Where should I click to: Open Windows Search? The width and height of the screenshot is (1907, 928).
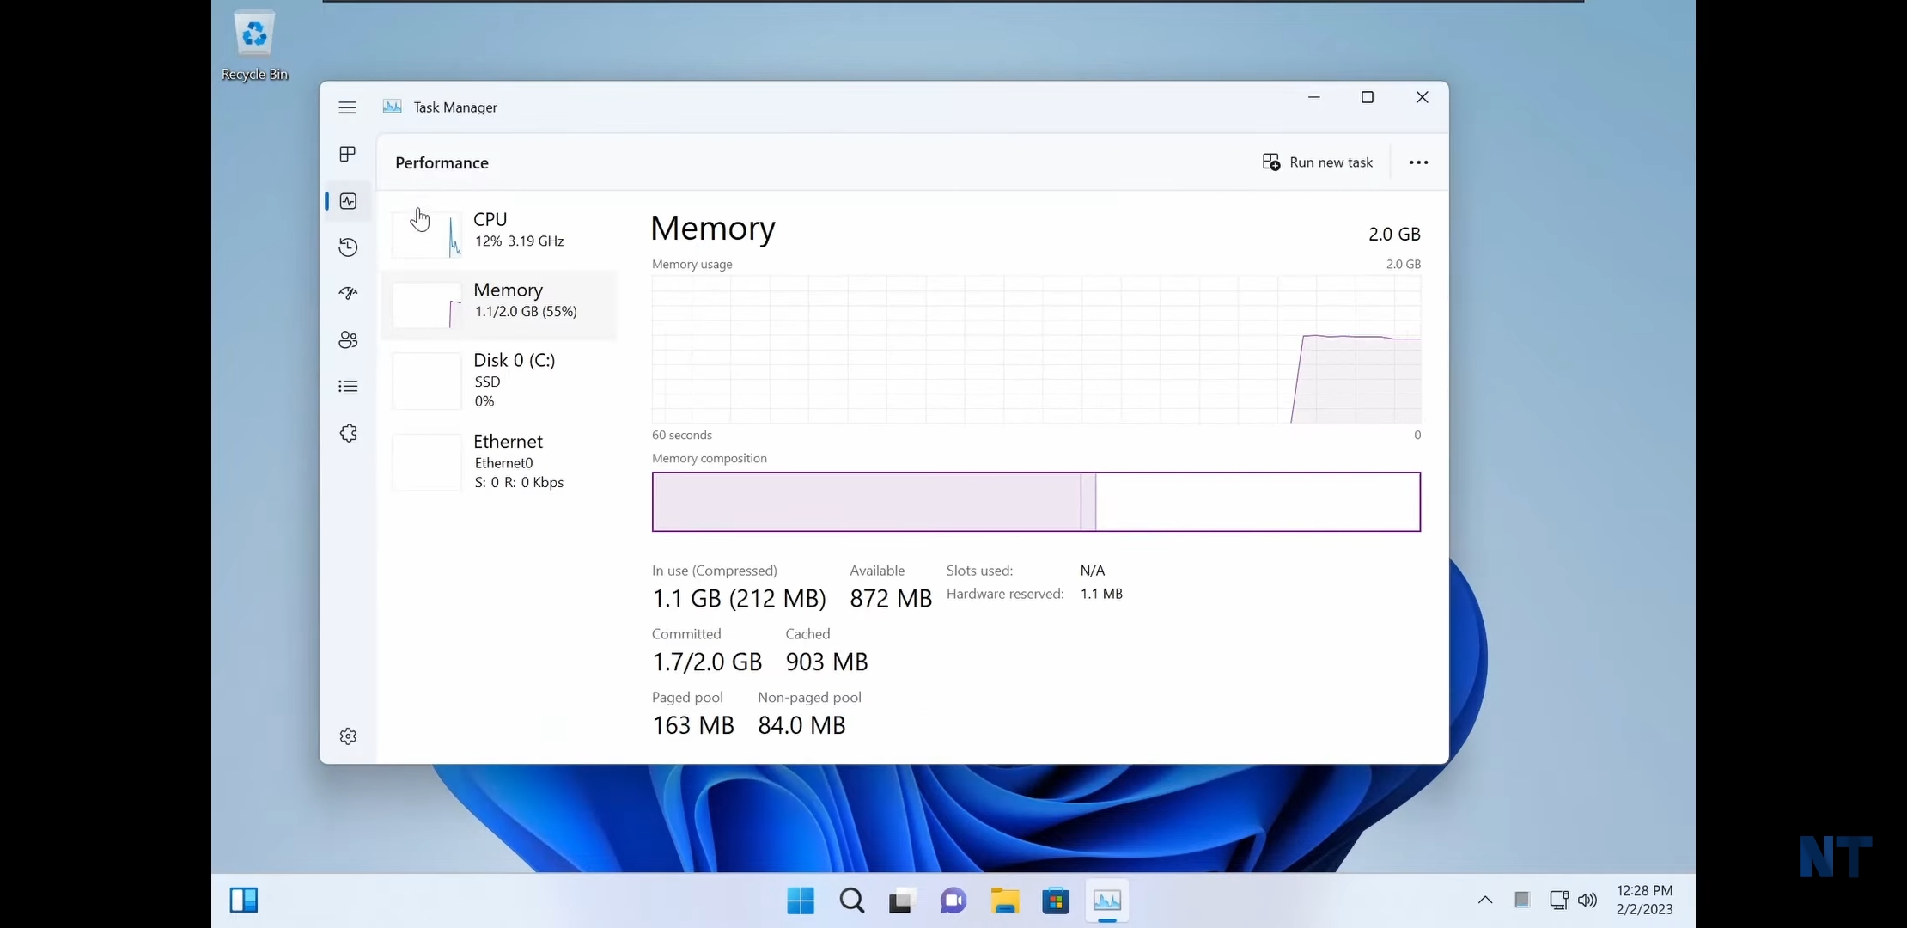(850, 901)
